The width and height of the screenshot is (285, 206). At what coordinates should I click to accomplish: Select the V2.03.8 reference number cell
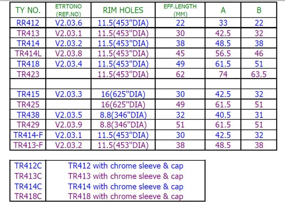[69, 54]
